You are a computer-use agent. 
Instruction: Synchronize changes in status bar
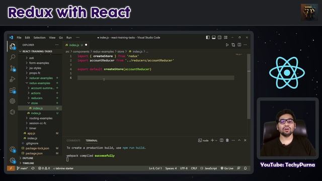[33, 168]
